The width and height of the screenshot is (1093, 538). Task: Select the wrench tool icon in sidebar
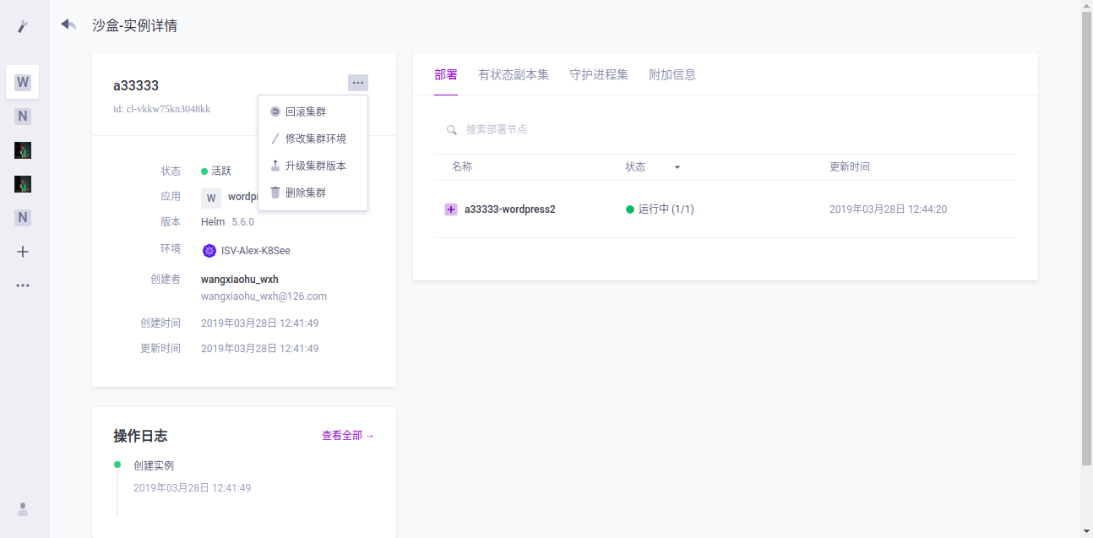point(22,26)
